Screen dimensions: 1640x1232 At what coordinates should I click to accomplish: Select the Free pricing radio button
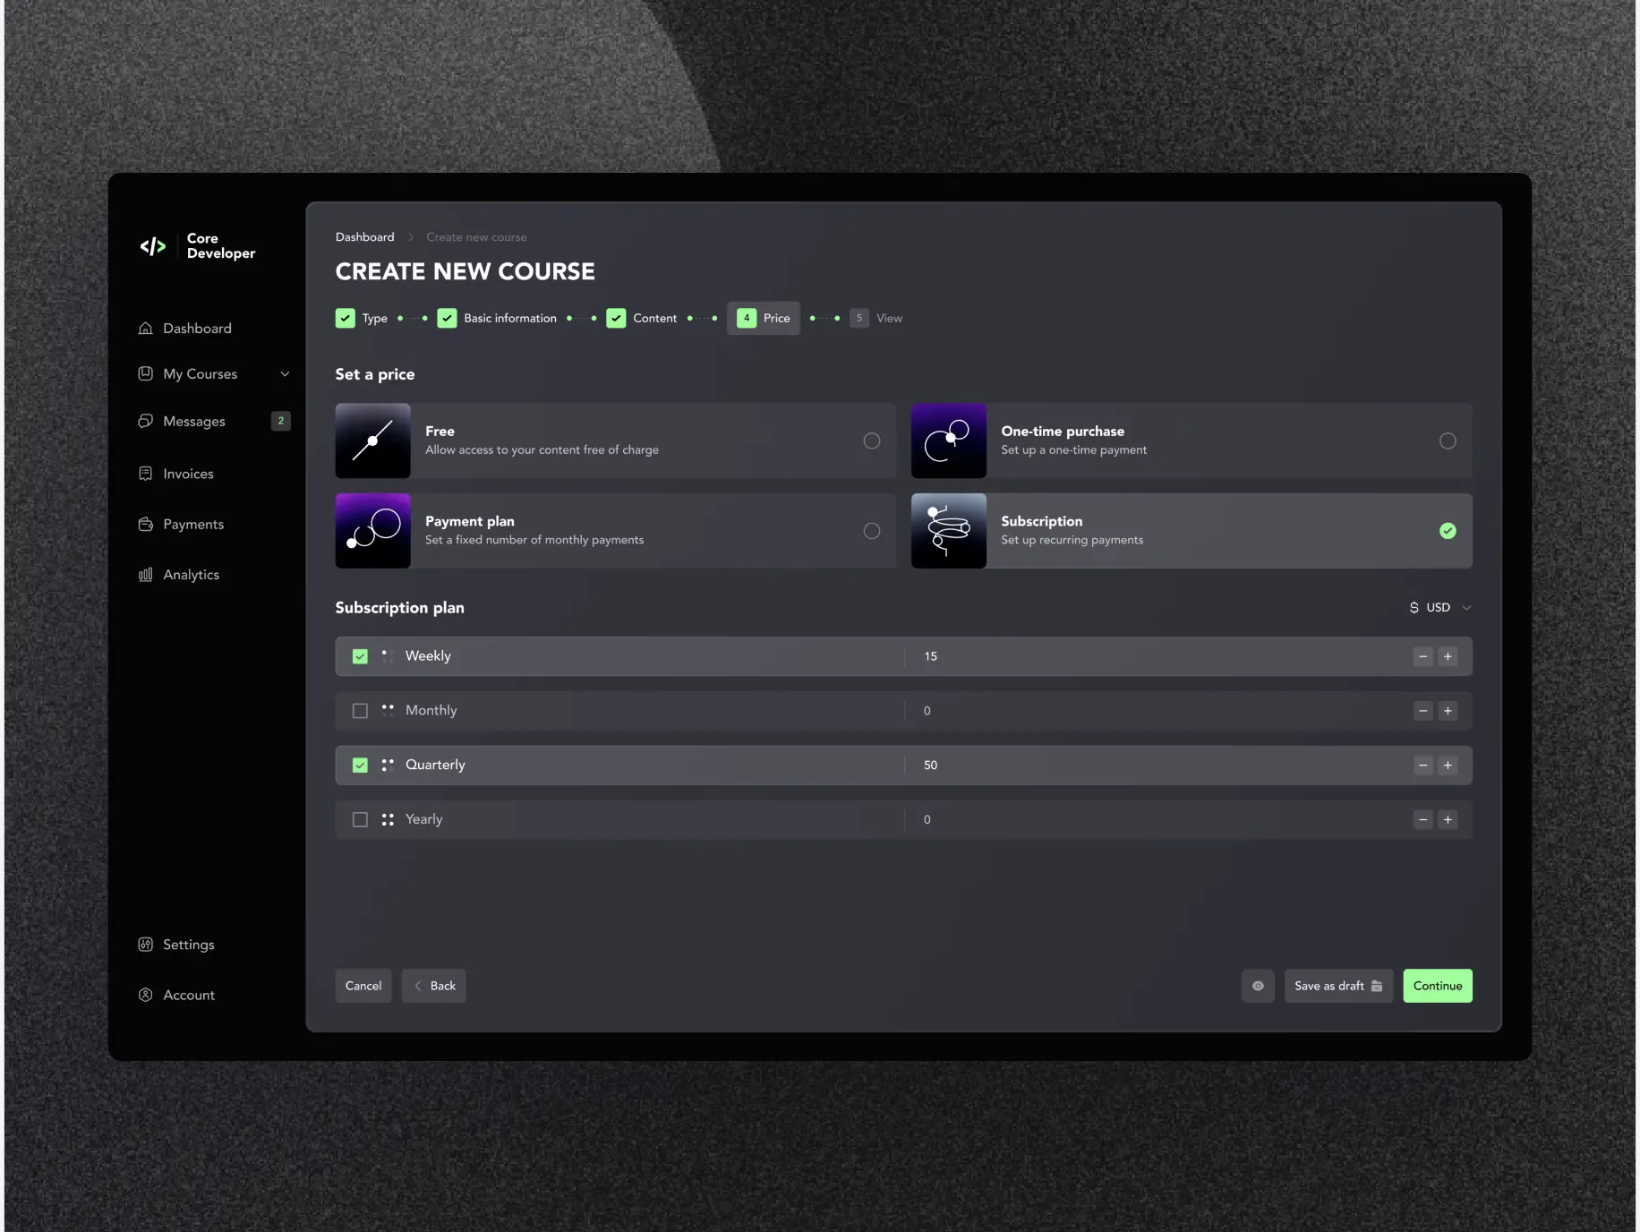tap(871, 441)
